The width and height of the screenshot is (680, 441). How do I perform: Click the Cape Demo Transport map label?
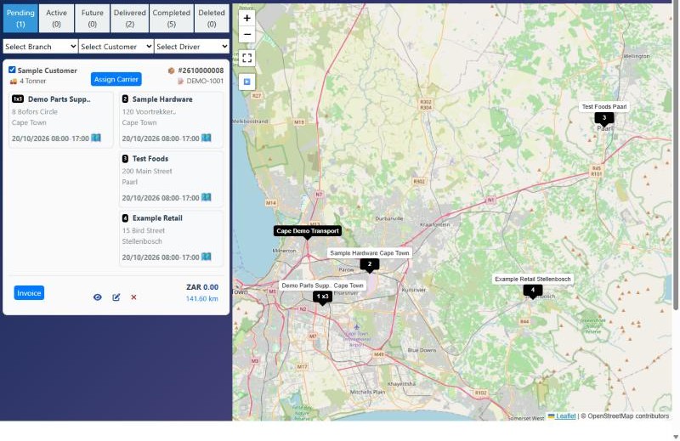coord(308,230)
